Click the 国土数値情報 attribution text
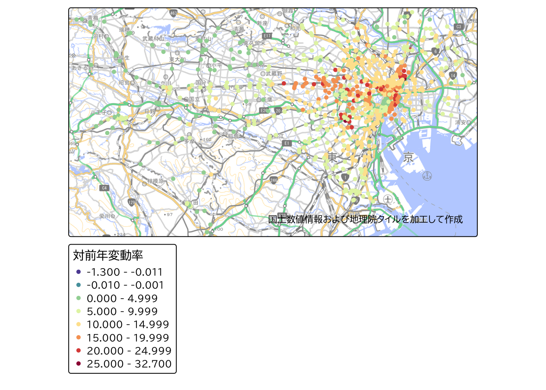This screenshot has height=390, width=546. coord(365,219)
